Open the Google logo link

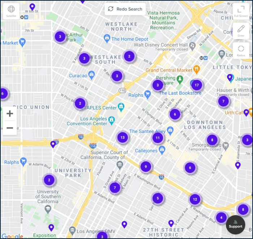click(x=12, y=236)
